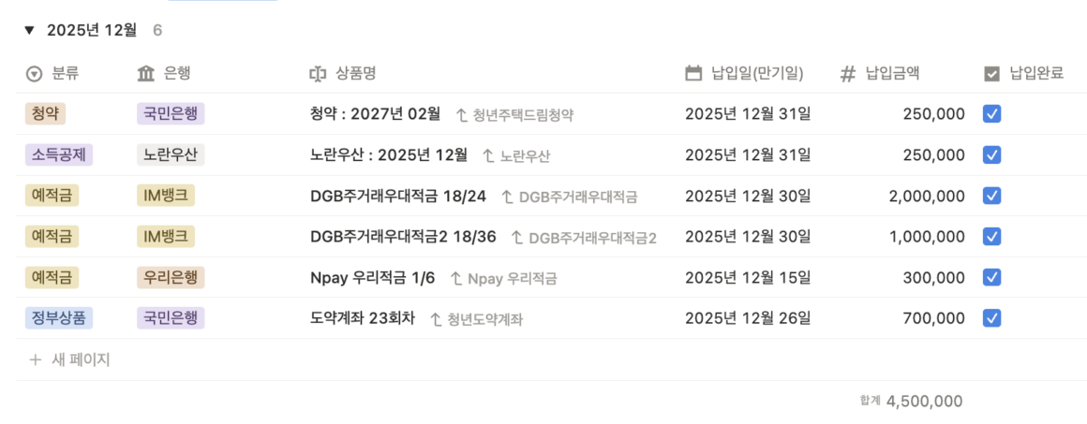The height and width of the screenshot is (424, 1087).
Task: Click the 2,000,000 amount cell
Action: [x=927, y=197]
